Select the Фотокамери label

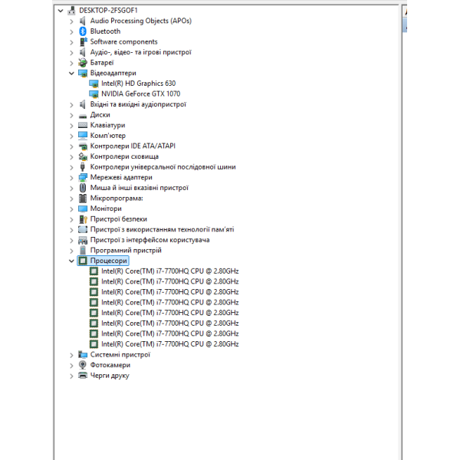point(110,365)
